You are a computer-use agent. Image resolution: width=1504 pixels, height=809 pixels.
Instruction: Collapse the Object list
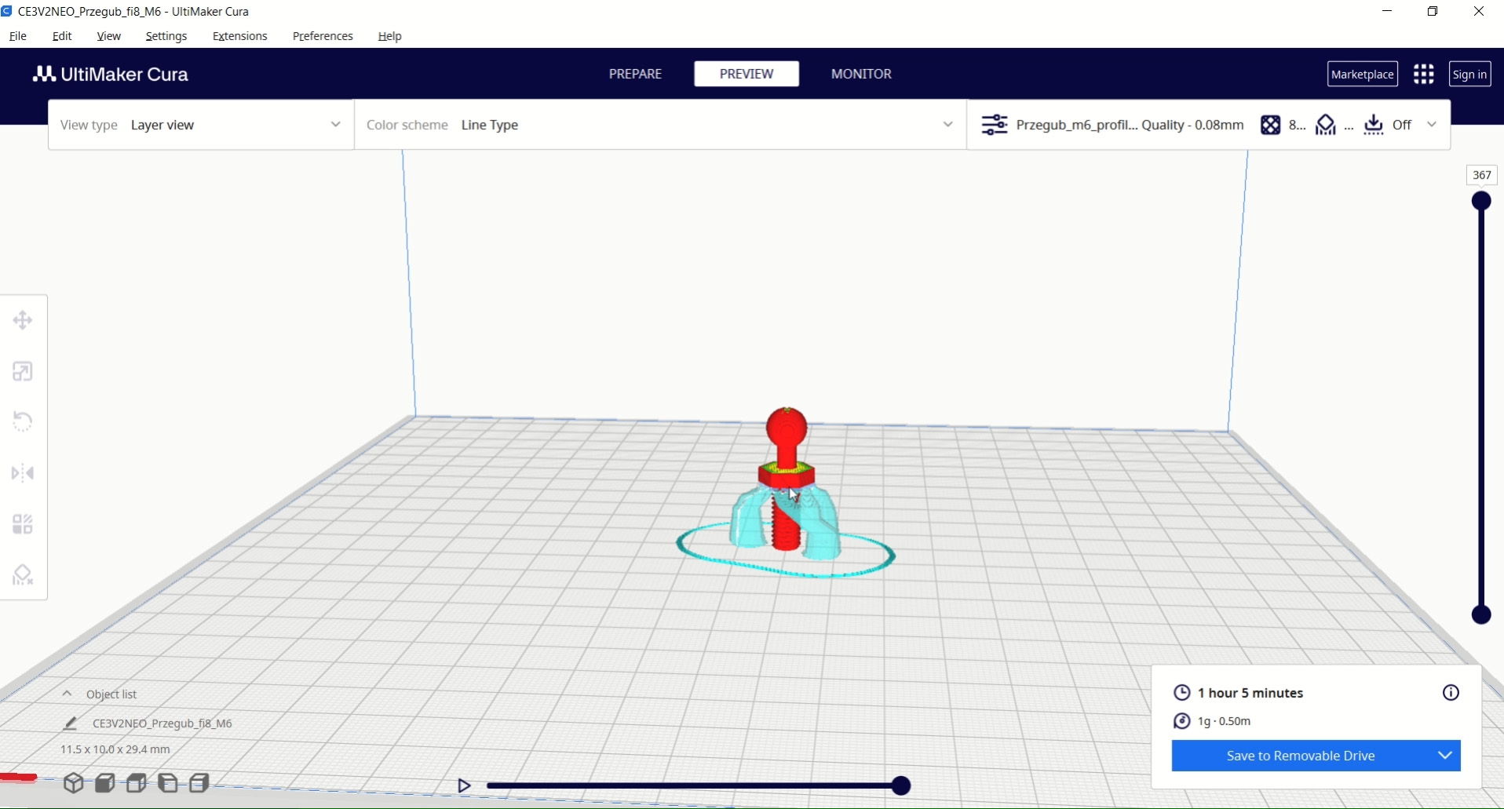point(68,694)
